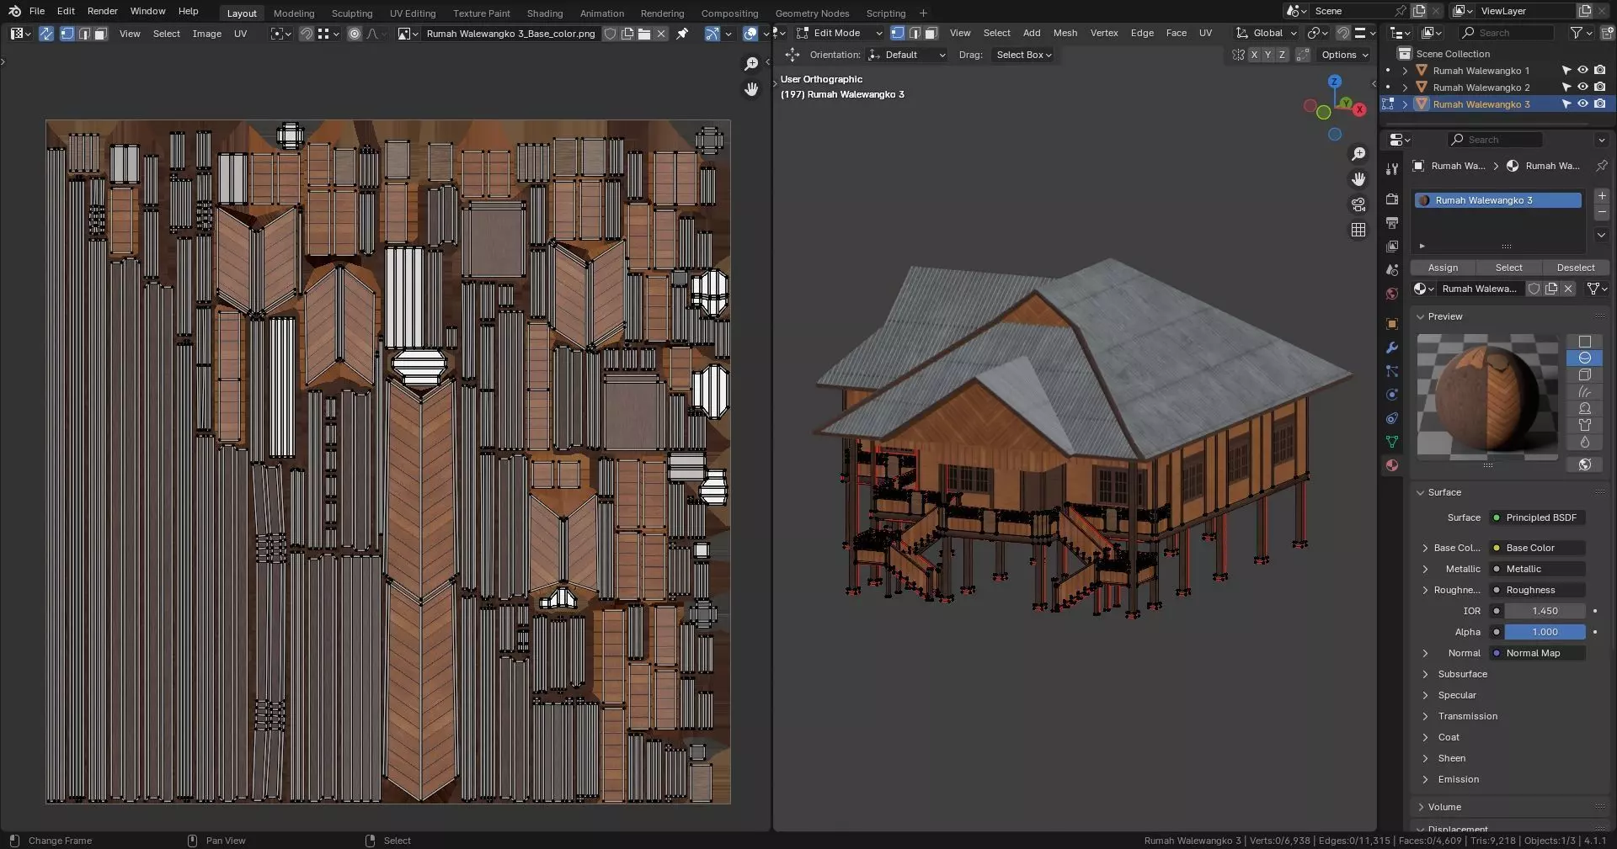The height and width of the screenshot is (849, 1617).
Task: Open the Options dropdown
Action: 1345,55
